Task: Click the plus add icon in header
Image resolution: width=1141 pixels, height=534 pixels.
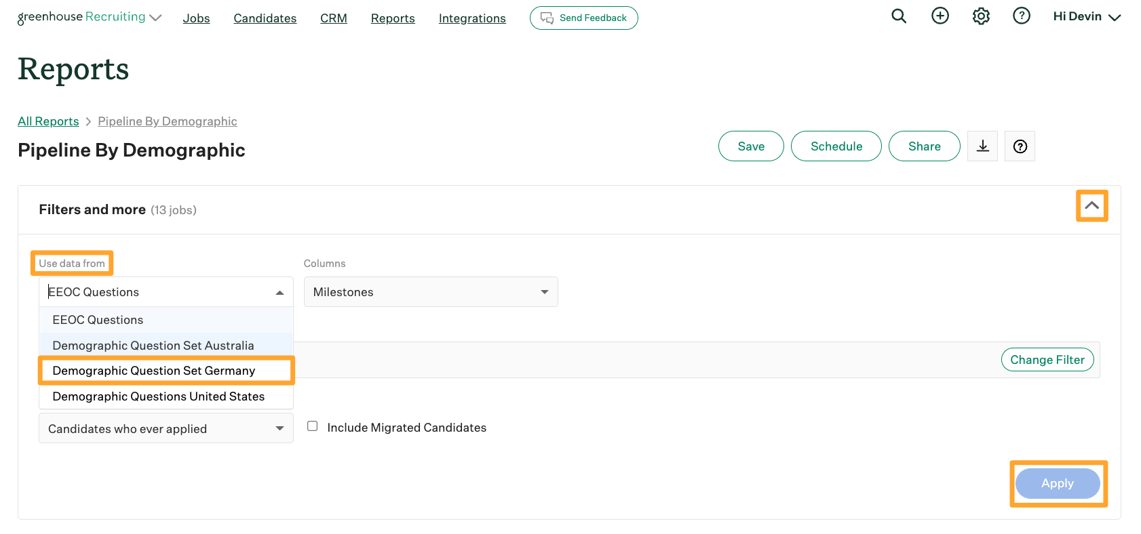Action: (x=940, y=16)
